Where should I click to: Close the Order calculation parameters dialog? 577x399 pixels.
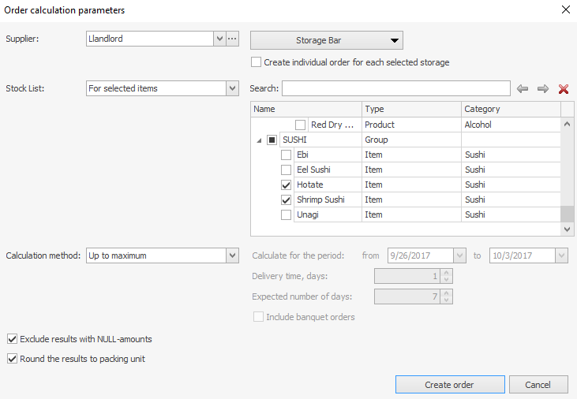tap(564, 10)
